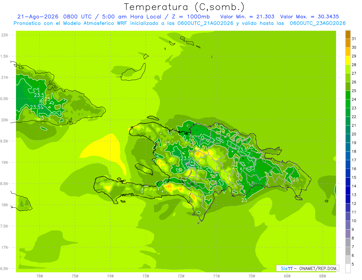Pick the brown color bar segment above 31
The image size is (362, 280).
(348, 34)
